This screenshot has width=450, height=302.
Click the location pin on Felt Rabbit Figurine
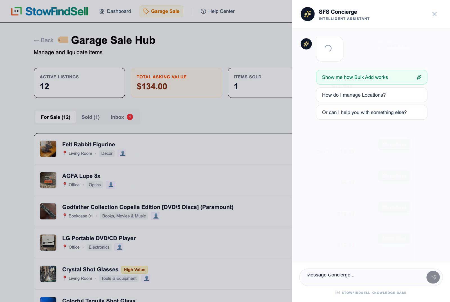pyautogui.click(x=65, y=153)
